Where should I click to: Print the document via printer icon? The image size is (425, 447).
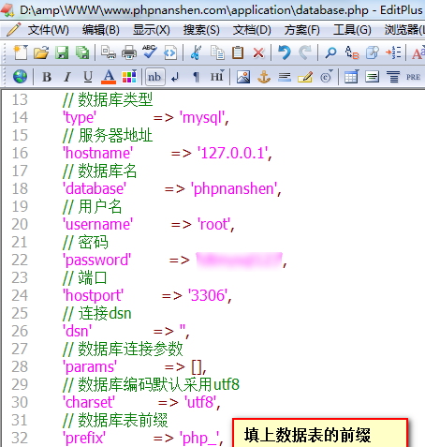(129, 52)
